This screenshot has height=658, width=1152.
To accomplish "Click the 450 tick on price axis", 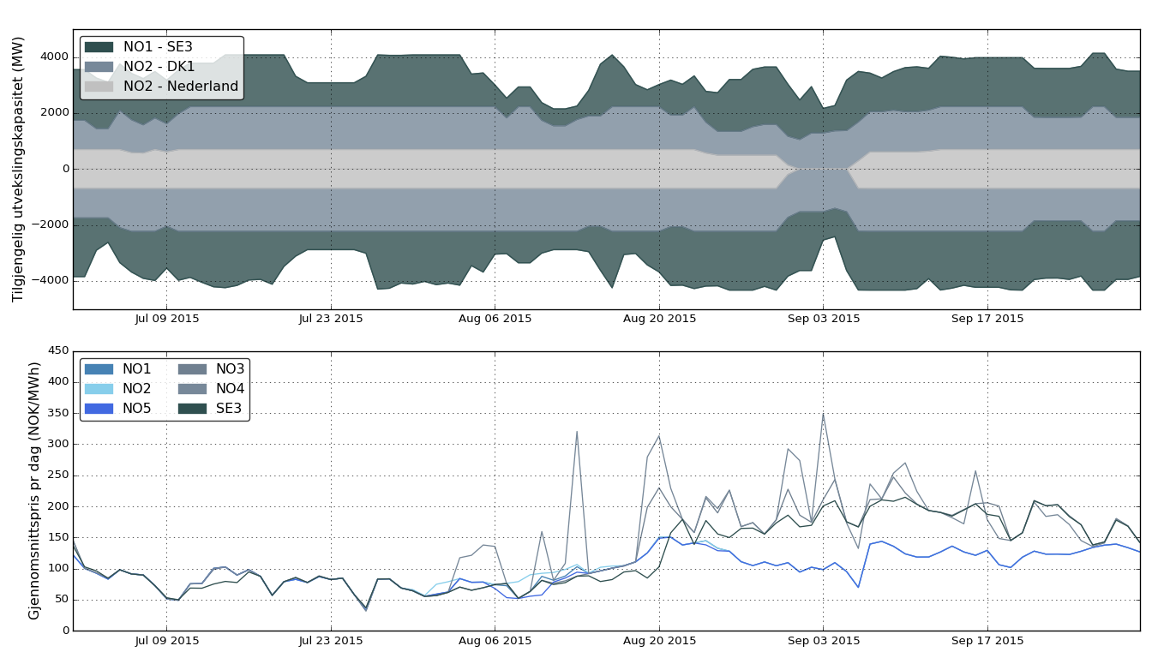I will (59, 351).
